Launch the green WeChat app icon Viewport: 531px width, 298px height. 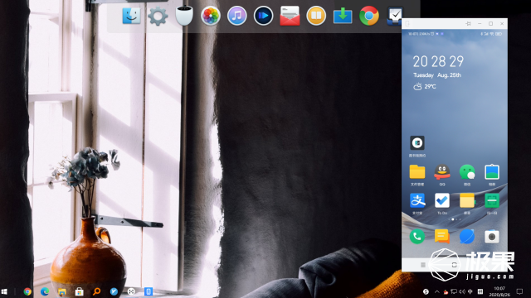pyautogui.click(x=467, y=172)
